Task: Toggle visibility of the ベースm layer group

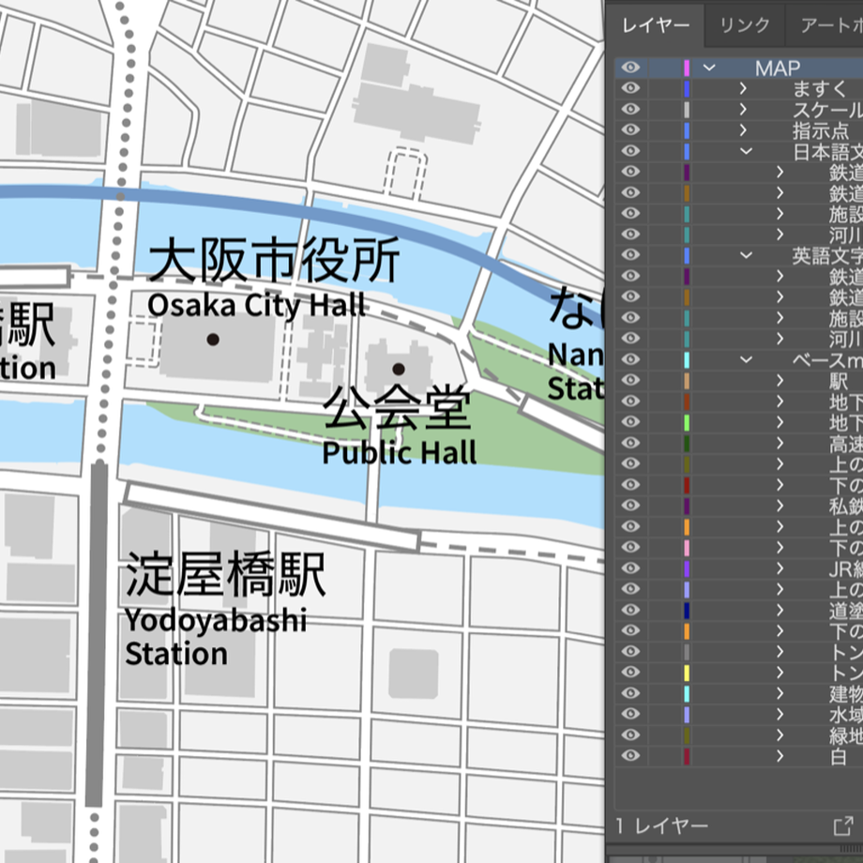Action: 630,359
